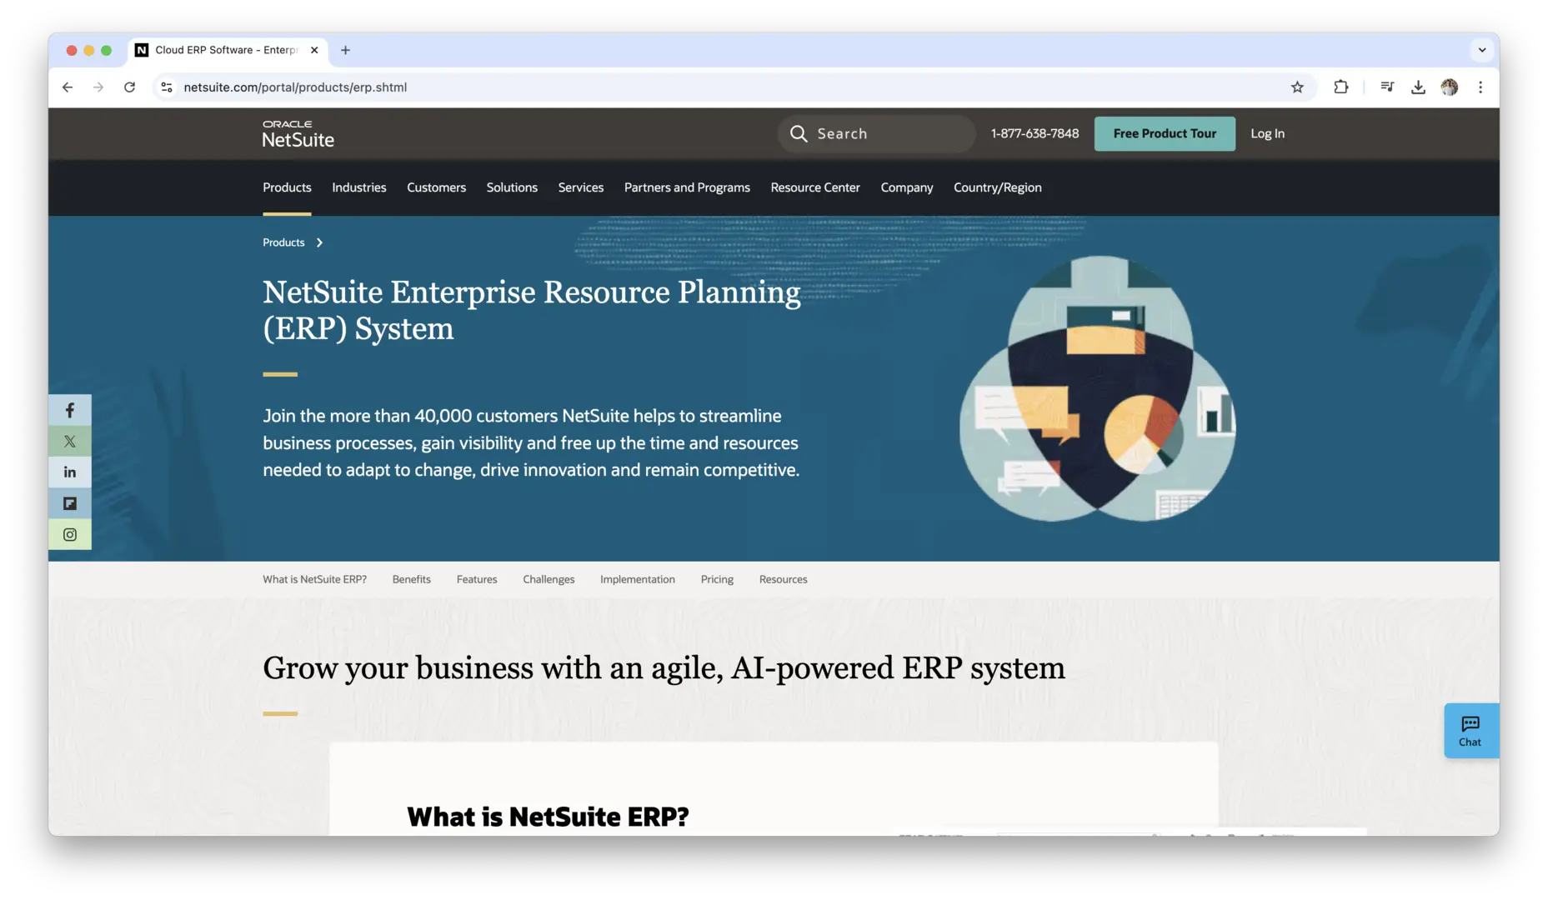Expand the tab search dropdown arrow
The image size is (1548, 900).
(1481, 50)
